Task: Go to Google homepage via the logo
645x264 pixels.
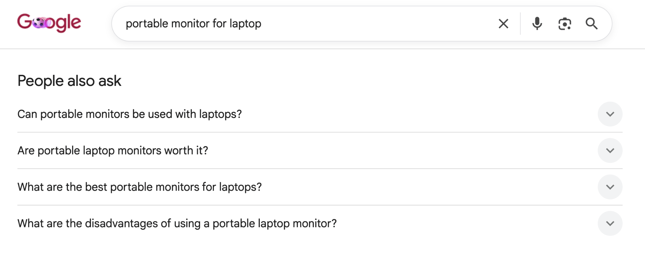Action: click(x=49, y=23)
